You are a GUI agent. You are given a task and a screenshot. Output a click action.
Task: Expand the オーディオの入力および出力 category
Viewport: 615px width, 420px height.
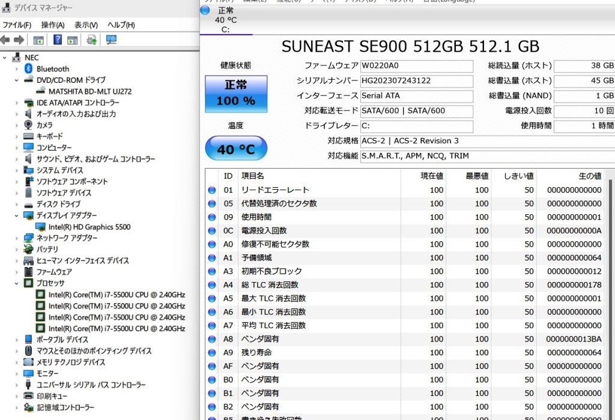(16, 114)
